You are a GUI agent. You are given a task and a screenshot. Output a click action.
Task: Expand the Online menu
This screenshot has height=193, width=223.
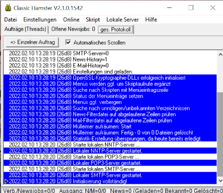pyautogui.click(x=71, y=20)
